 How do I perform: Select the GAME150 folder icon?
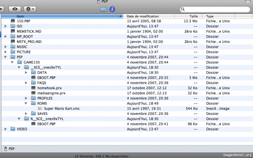[20, 62]
